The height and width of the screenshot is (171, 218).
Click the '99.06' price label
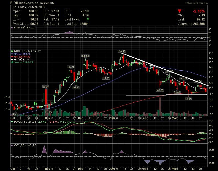177,92
